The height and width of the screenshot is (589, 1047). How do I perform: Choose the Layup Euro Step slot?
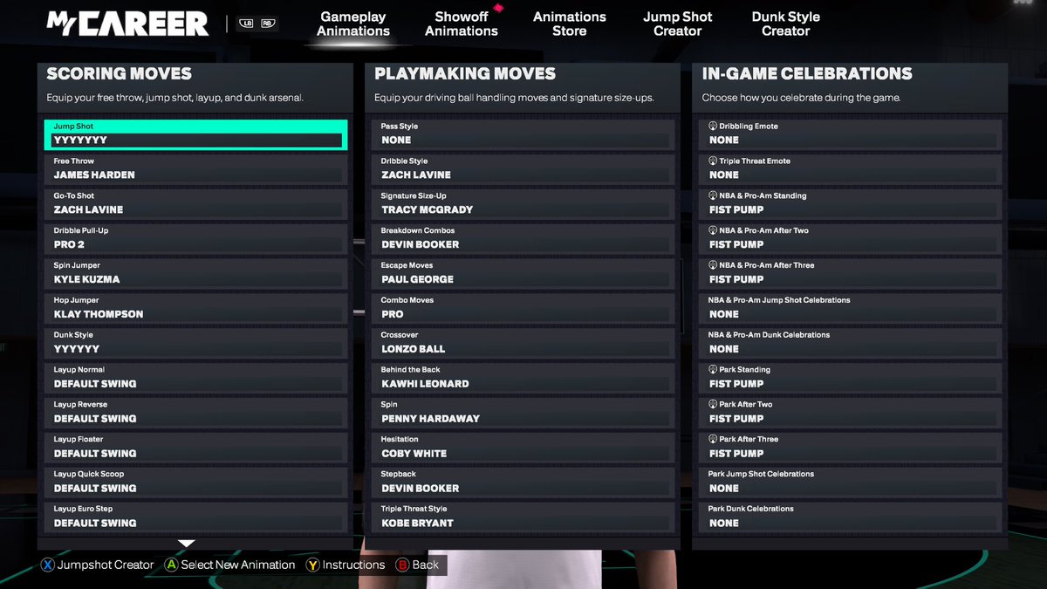(195, 518)
